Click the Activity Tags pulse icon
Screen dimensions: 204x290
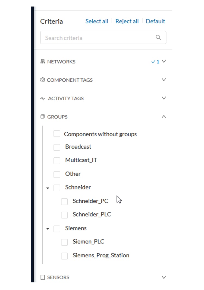pos(43,98)
